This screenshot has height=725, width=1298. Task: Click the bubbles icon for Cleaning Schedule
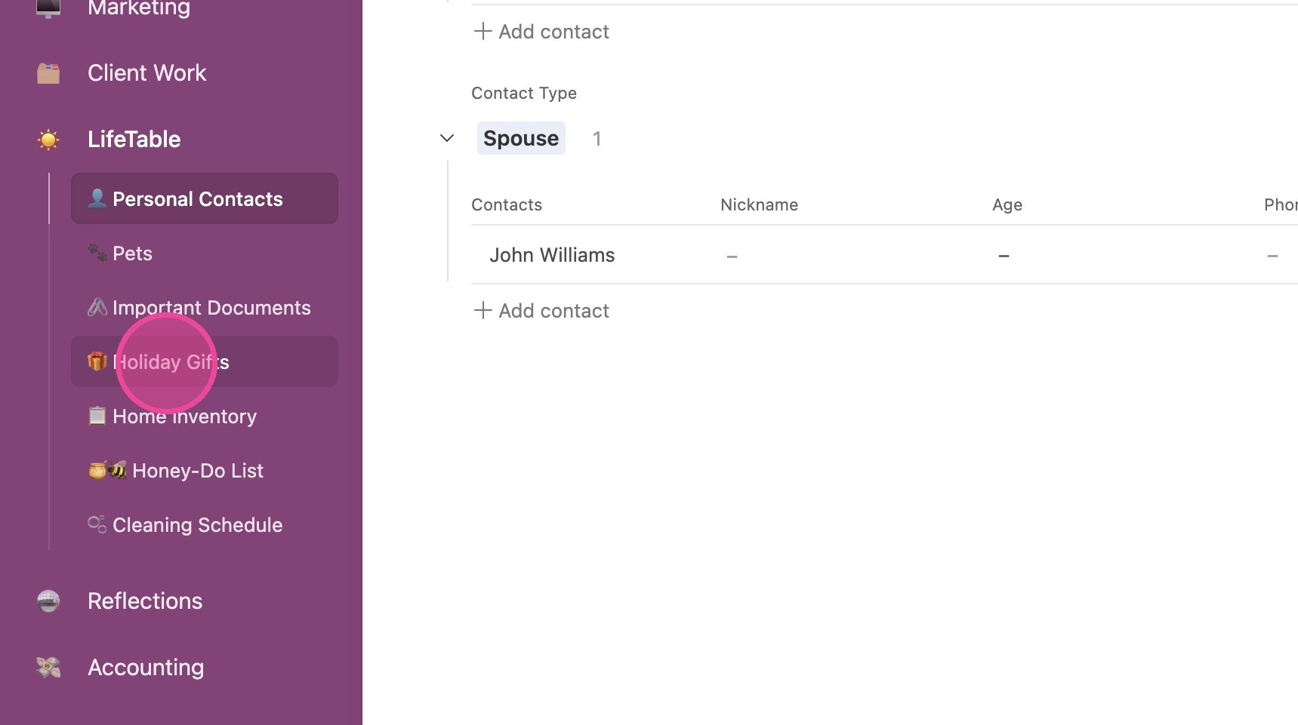click(x=97, y=524)
